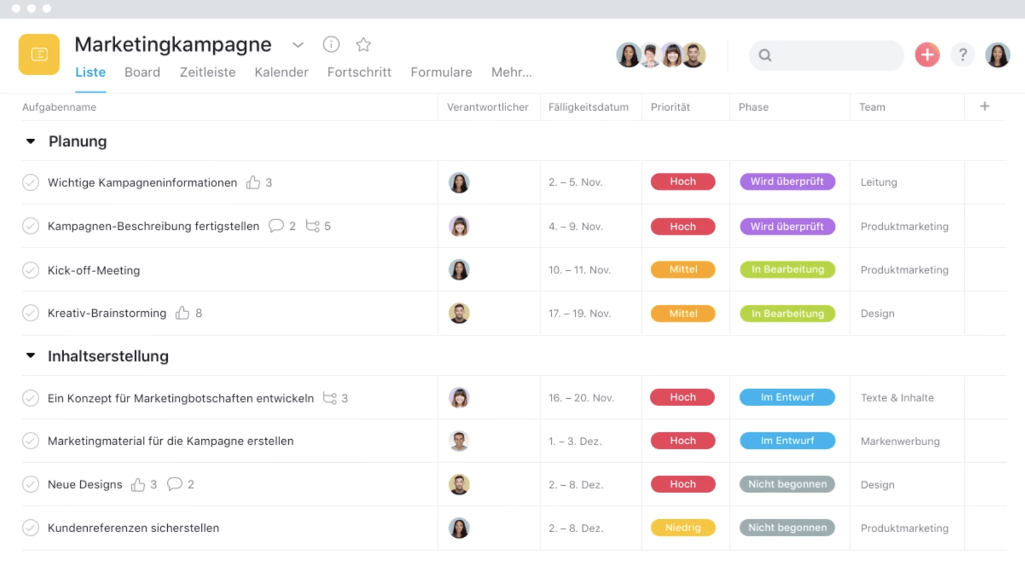This screenshot has height=580, width=1025.
Task: Change priority Hoch for Wichtige Kampagneninformationen
Action: (683, 182)
